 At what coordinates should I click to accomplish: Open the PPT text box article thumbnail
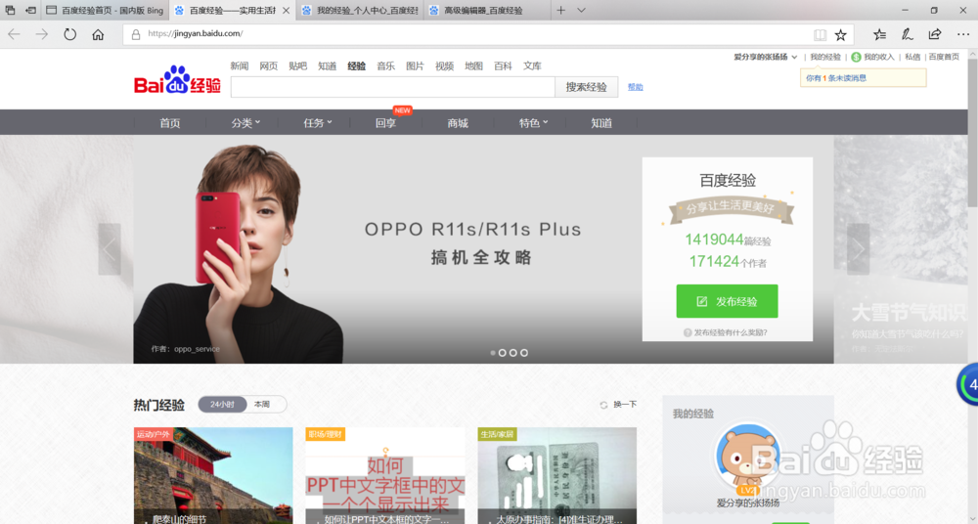[384, 475]
